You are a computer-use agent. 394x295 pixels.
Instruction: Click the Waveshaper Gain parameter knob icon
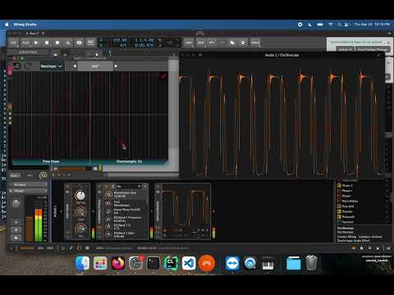point(109,194)
